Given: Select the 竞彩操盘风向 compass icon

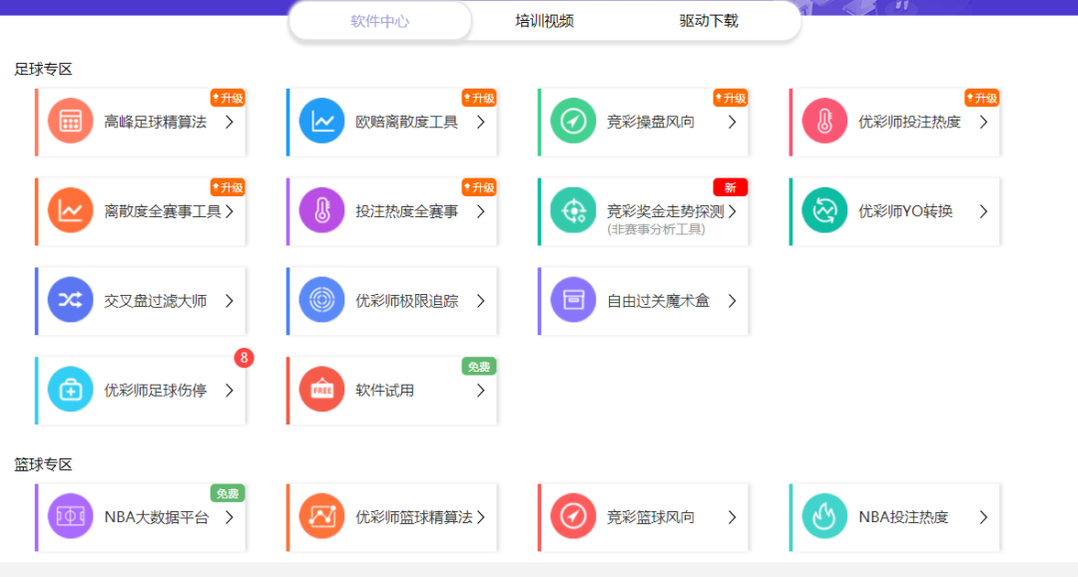Looking at the screenshot, I should (573, 122).
